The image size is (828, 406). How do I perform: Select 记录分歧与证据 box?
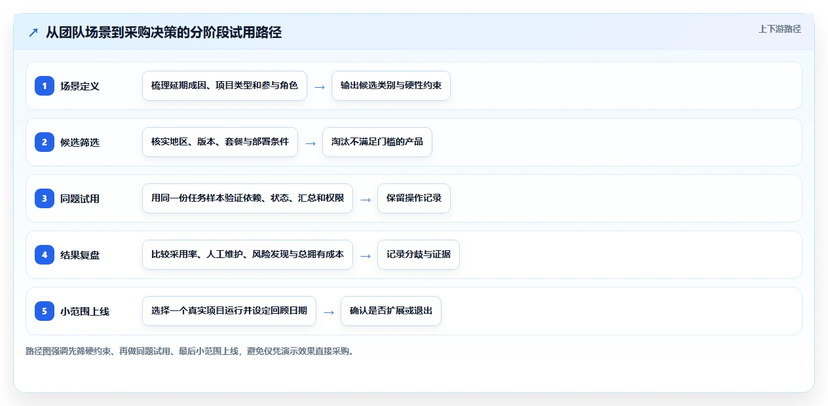[x=419, y=255]
